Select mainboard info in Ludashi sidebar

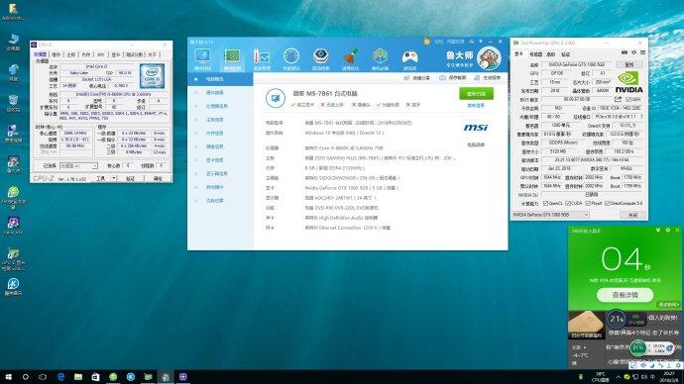click(215, 120)
